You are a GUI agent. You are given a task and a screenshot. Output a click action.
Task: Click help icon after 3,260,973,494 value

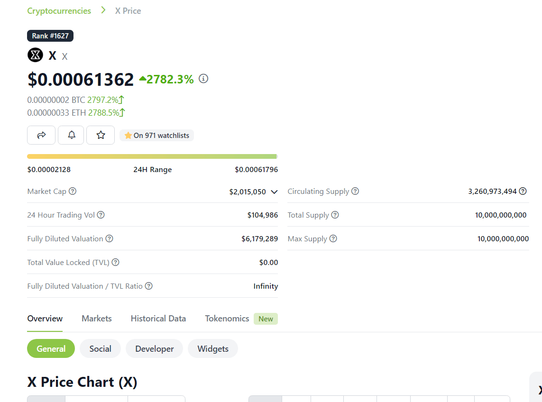point(523,191)
